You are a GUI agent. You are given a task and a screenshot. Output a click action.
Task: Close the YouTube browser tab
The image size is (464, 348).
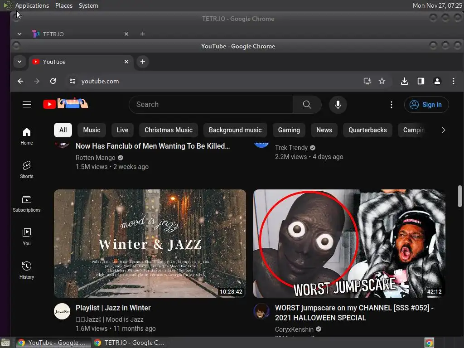(126, 62)
